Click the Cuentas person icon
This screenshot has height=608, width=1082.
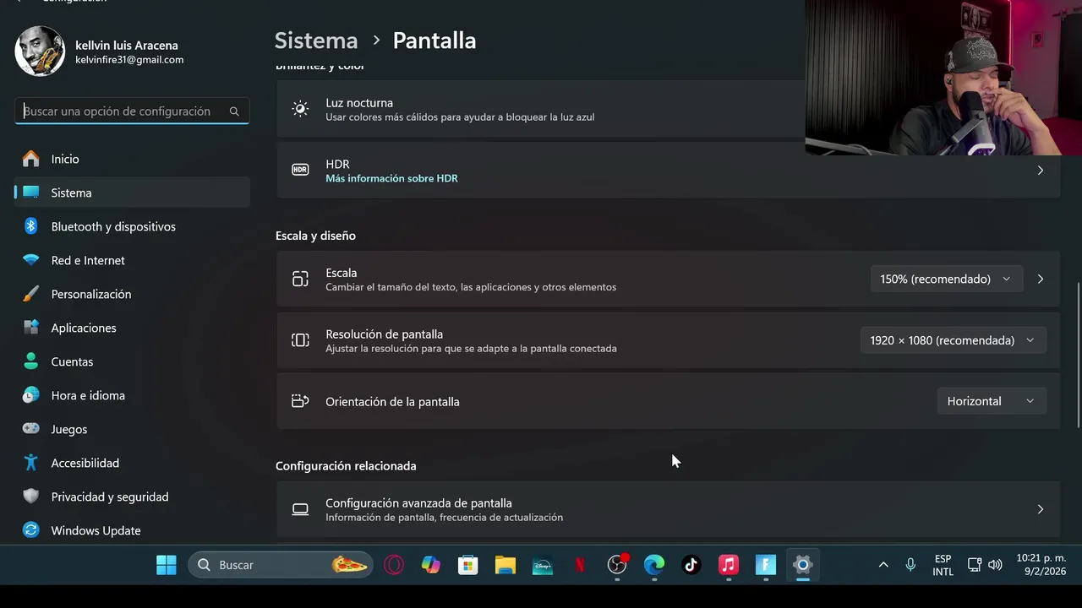[31, 361]
